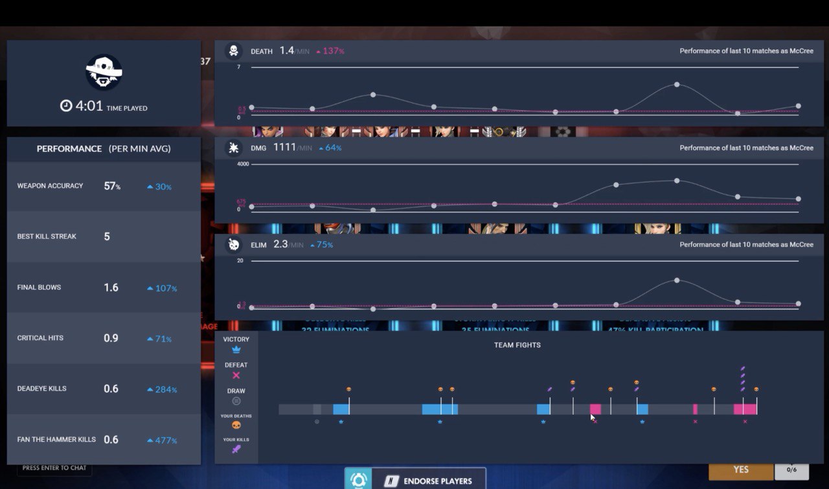Viewport: 829px width, 489px height.
Task: Click the skull icon in the DEATH graph header
Action: click(233, 51)
